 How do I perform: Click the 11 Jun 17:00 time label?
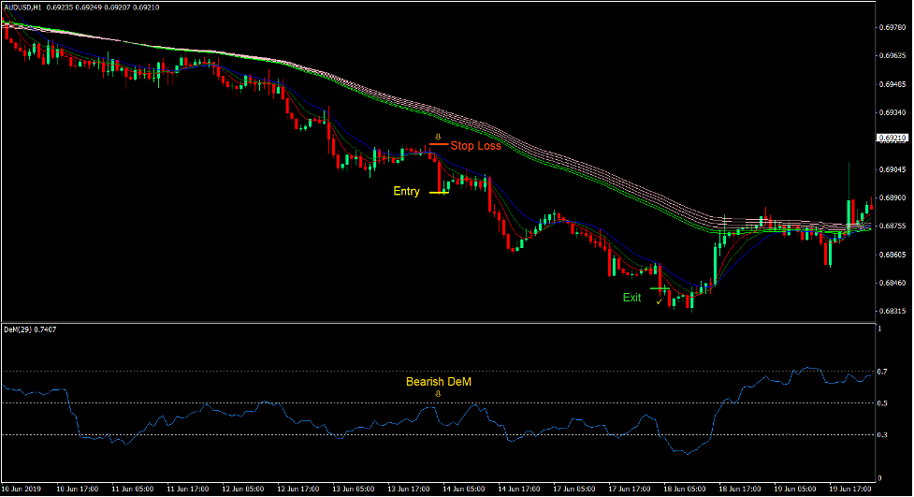pyautogui.click(x=188, y=489)
